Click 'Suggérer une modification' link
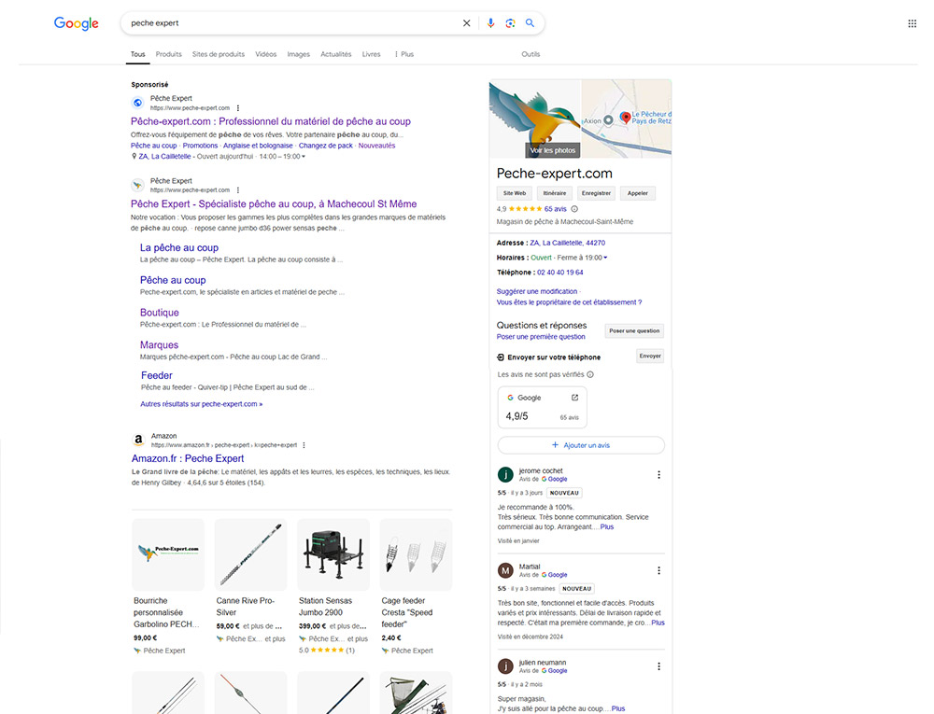Image resolution: width=934 pixels, height=714 pixels. tap(537, 291)
